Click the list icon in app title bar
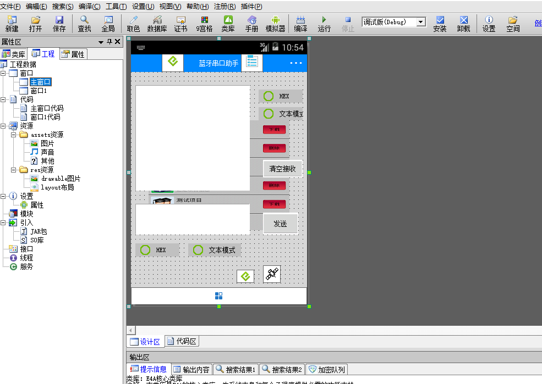 click(x=252, y=63)
